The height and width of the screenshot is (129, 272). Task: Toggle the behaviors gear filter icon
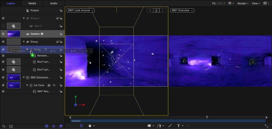[54, 126]
